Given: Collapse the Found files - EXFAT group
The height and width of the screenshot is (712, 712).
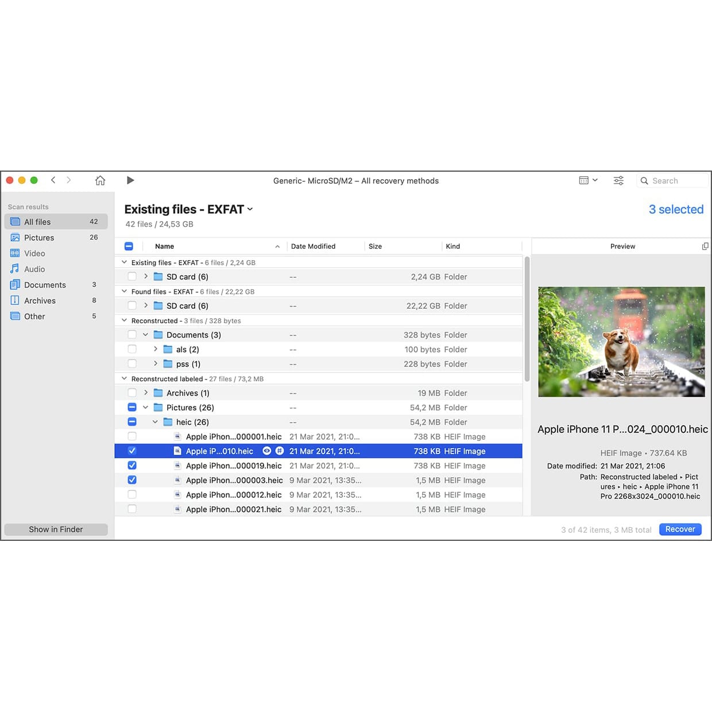Looking at the screenshot, I should pos(124,291).
